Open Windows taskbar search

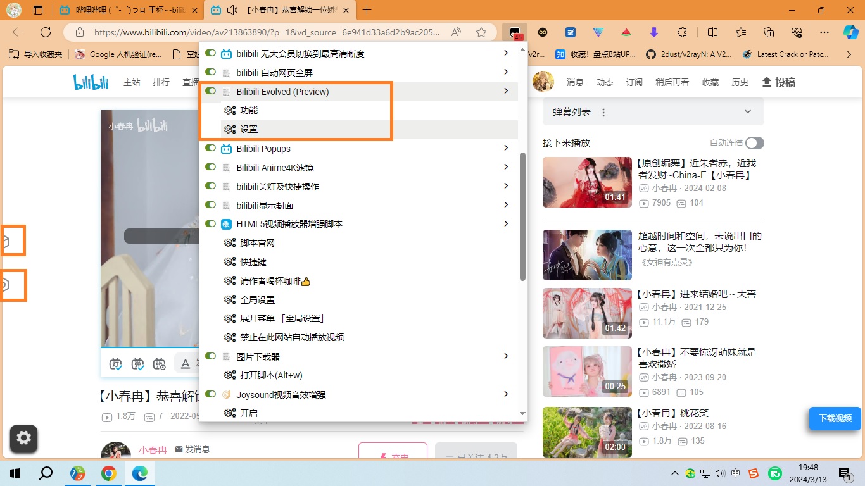click(x=46, y=473)
